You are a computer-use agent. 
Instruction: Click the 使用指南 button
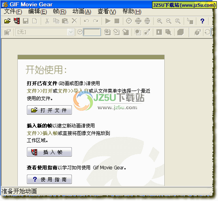click(x=49, y=179)
